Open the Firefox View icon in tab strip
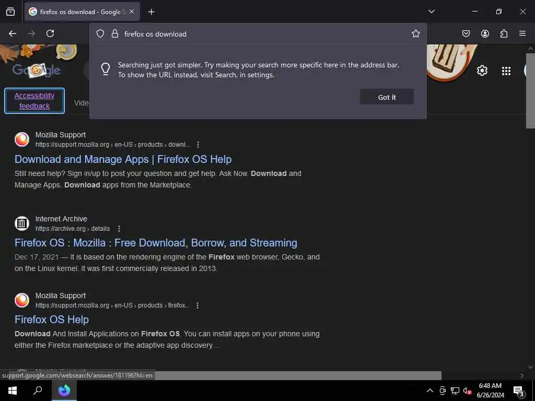The height and width of the screenshot is (401, 535). (x=10, y=11)
